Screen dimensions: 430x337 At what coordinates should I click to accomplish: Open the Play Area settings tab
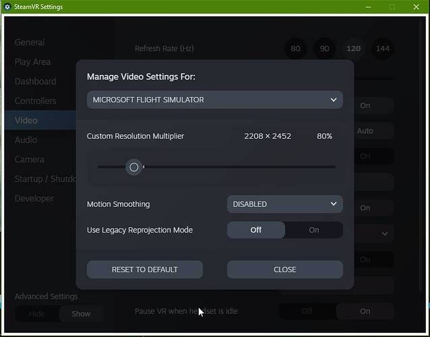pyautogui.click(x=32, y=62)
